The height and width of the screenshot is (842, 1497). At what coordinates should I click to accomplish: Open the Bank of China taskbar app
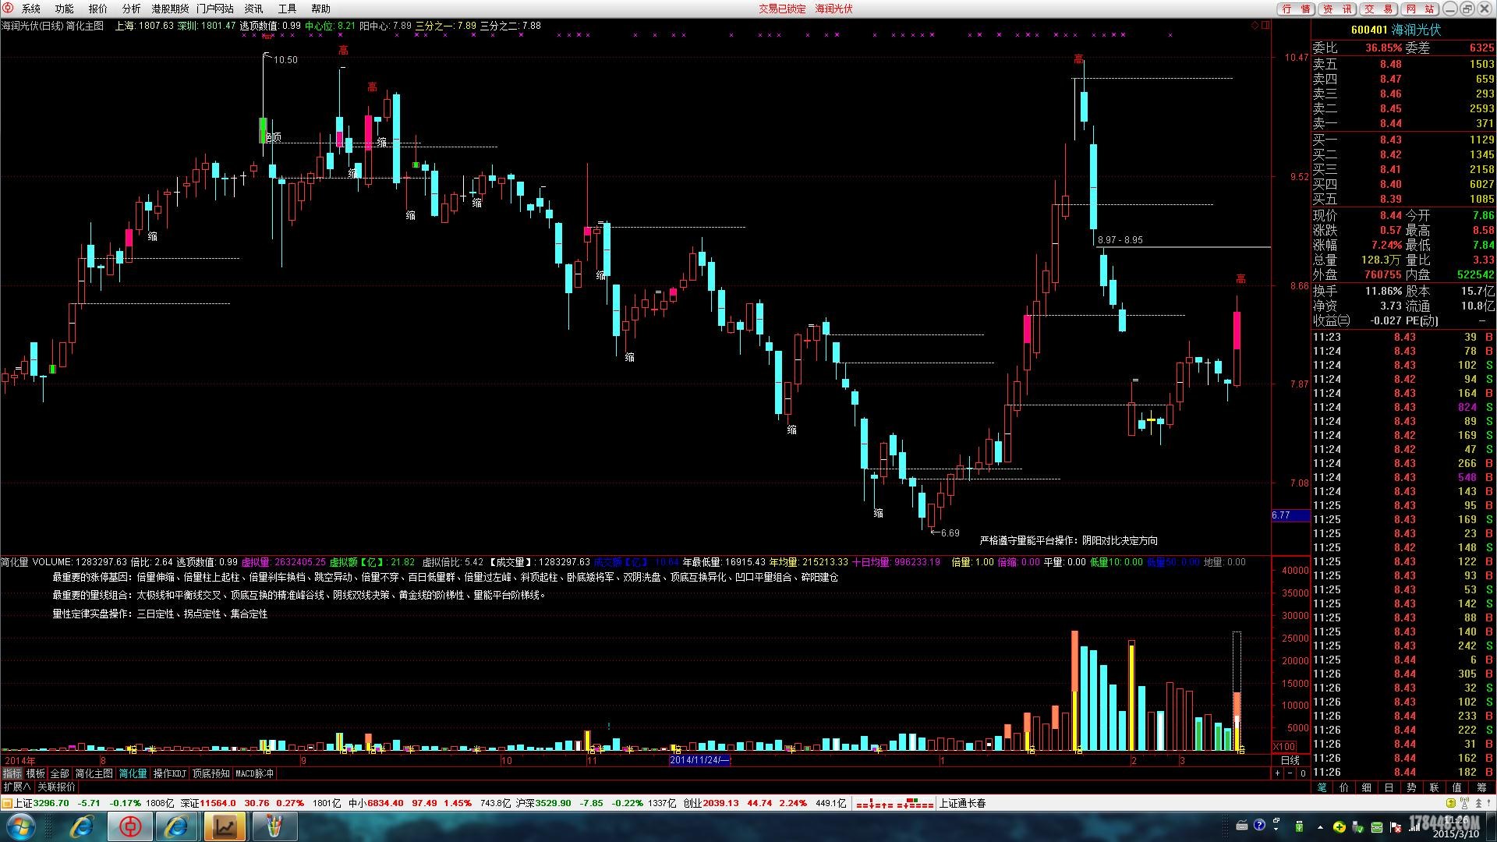click(129, 826)
